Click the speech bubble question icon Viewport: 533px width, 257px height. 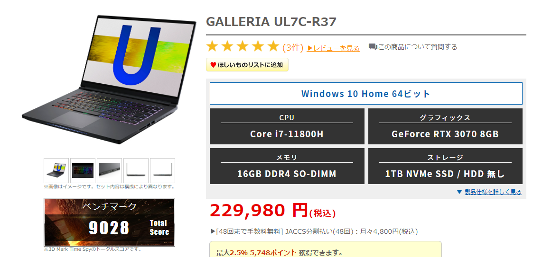(373, 47)
